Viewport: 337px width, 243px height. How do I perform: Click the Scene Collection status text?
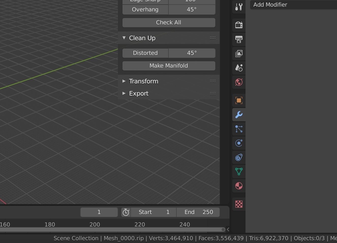[76, 238]
